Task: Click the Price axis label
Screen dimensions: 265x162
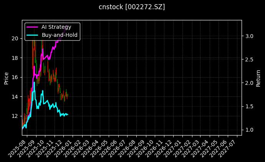Action: (6, 78)
